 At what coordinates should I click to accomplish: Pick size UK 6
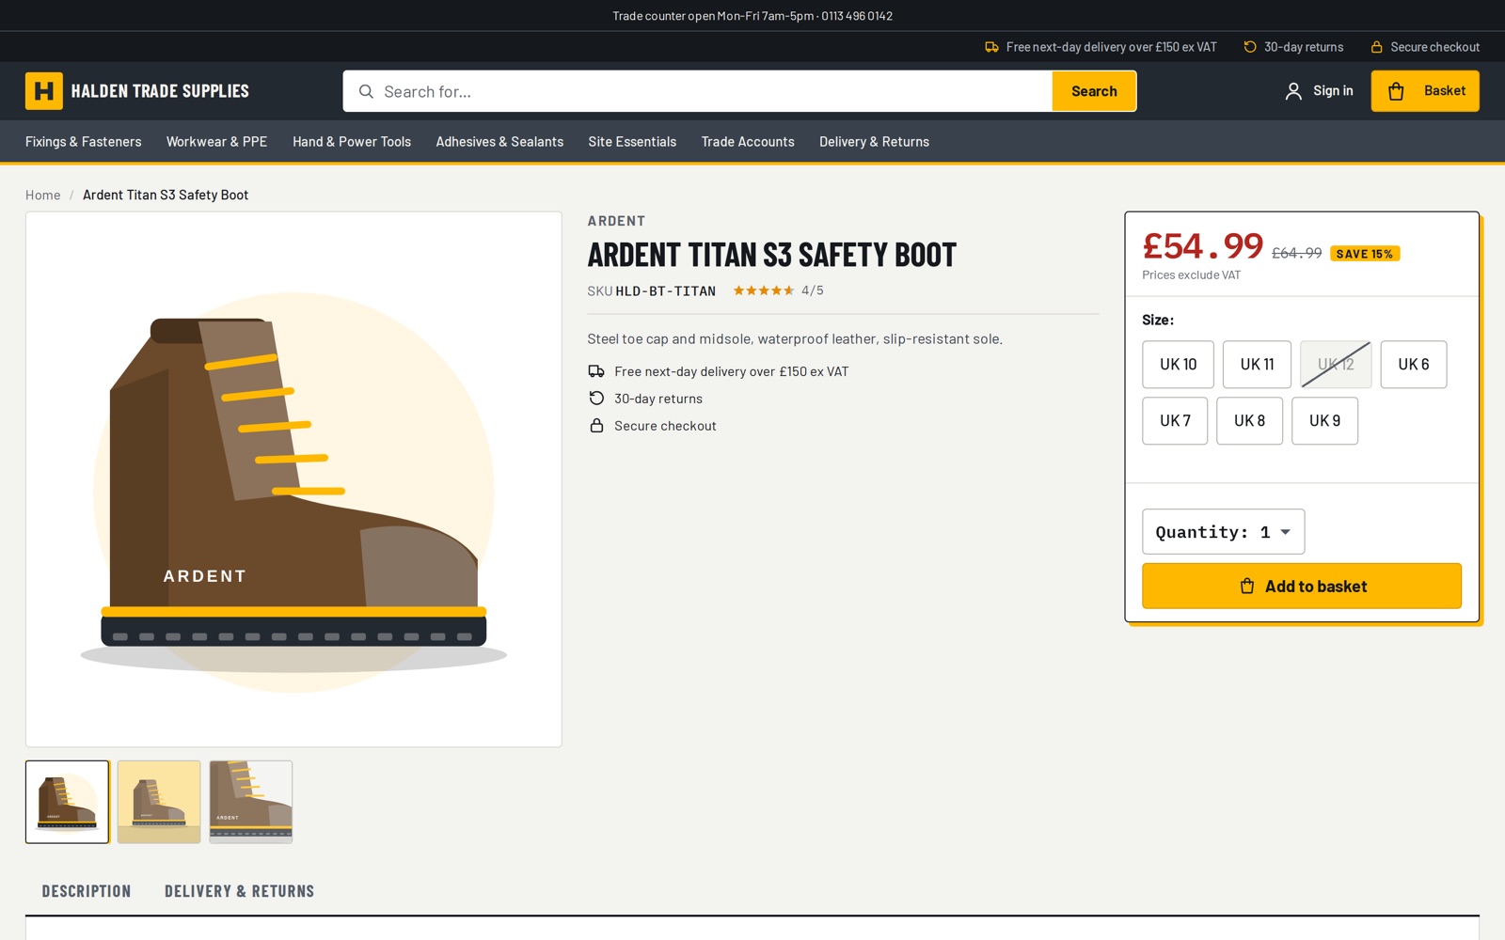[x=1414, y=365]
